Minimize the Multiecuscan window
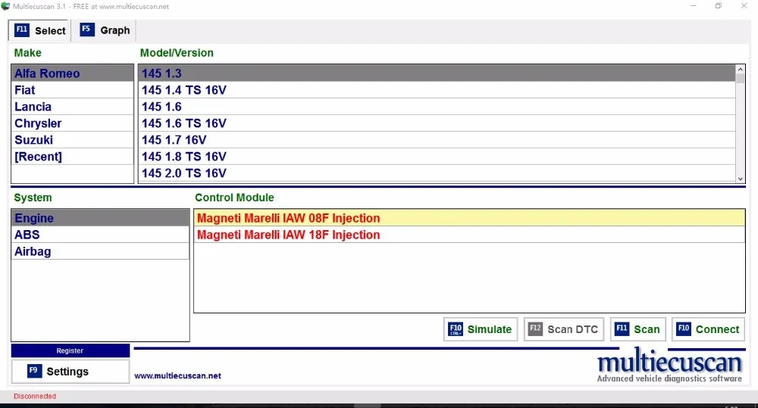 coord(694,6)
